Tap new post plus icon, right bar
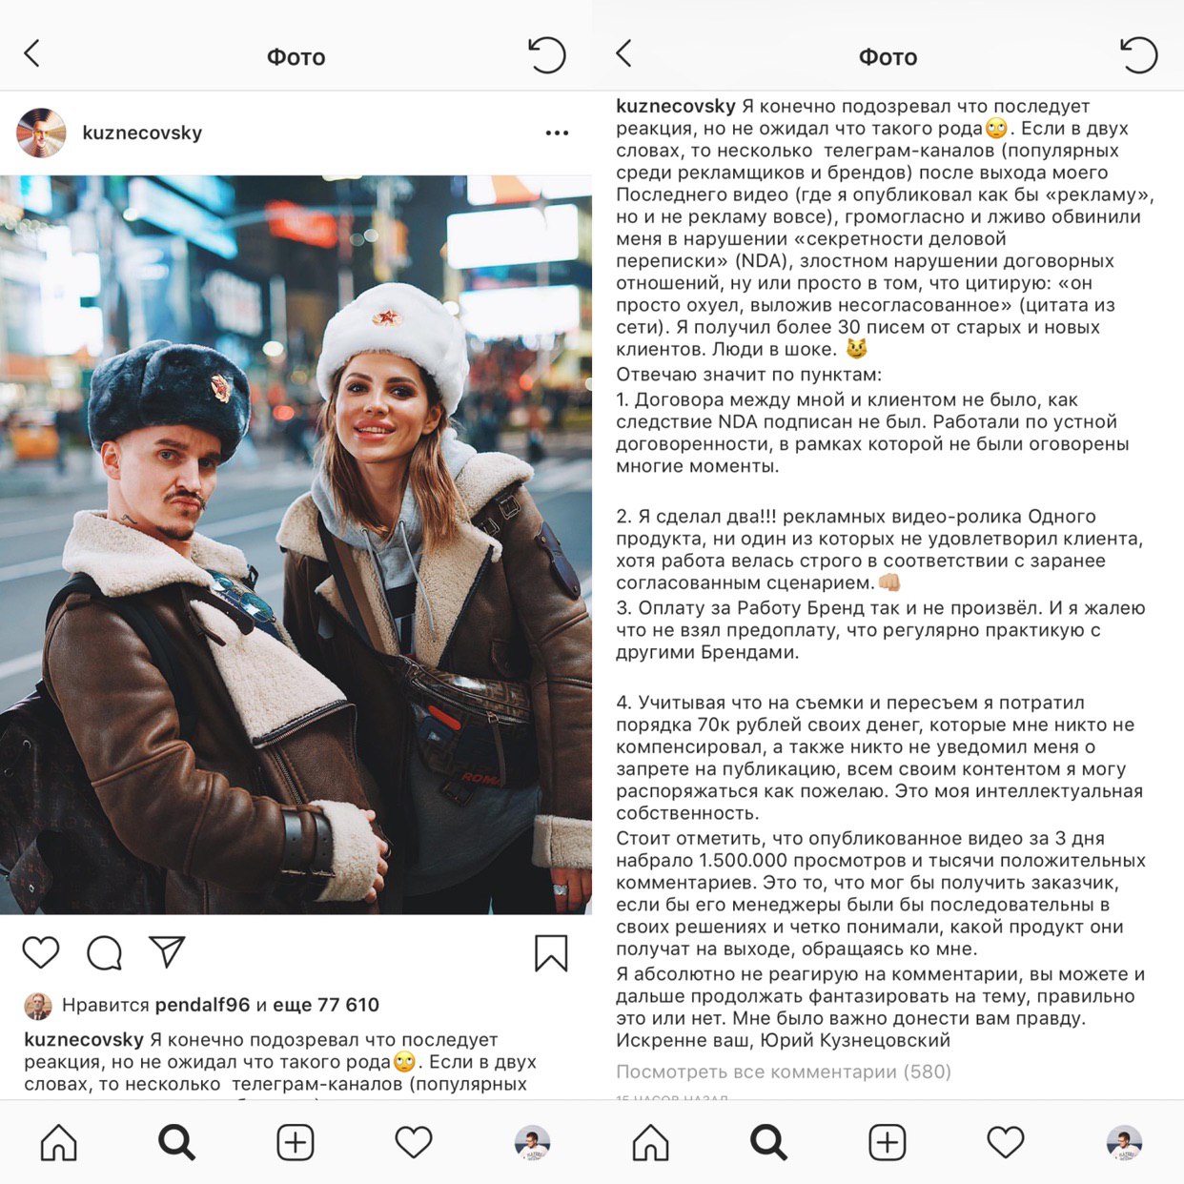The image size is (1184, 1184). 888,1142
